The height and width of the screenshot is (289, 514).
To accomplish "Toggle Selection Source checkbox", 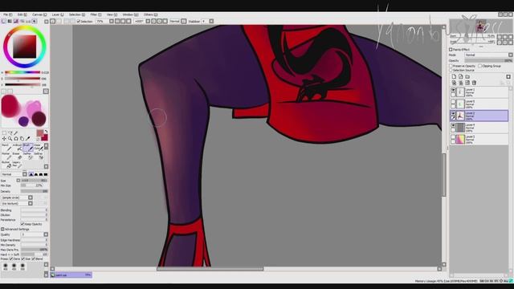I will tap(451, 71).
